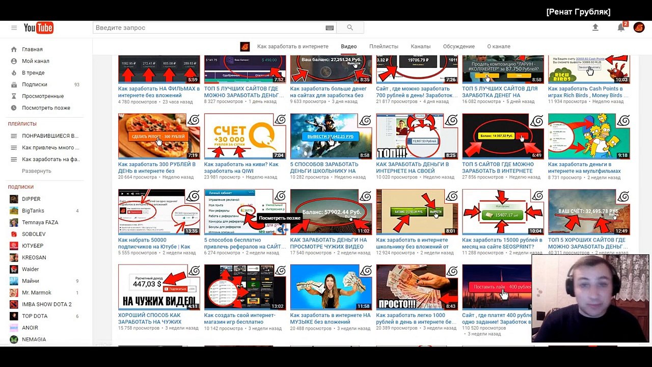Switch to the Плейлисты tab
This screenshot has width=652, height=367.
point(384,46)
